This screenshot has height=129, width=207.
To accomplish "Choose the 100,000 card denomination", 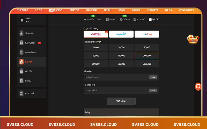I will 121,56.
